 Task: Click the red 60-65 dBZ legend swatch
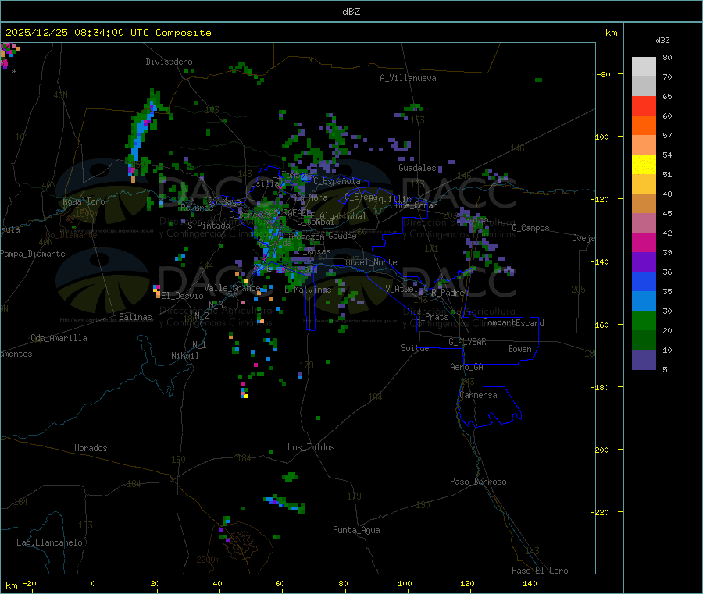coord(644,105)
